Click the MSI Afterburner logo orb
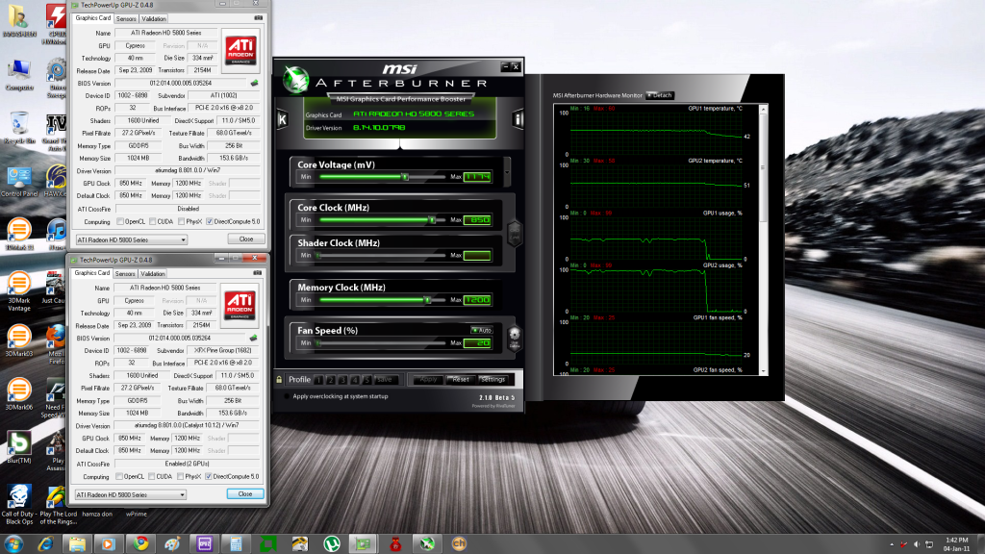This screenshot has height=554, width=985. [x=295, y=79]
